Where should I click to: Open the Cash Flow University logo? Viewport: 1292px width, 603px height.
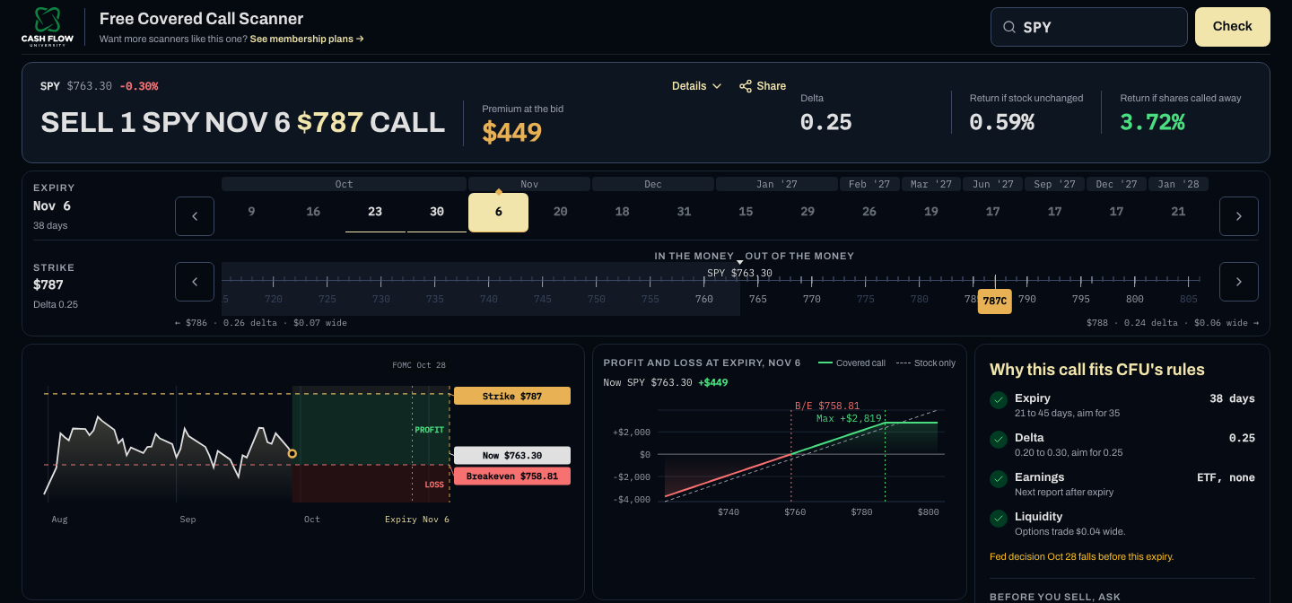47,27
